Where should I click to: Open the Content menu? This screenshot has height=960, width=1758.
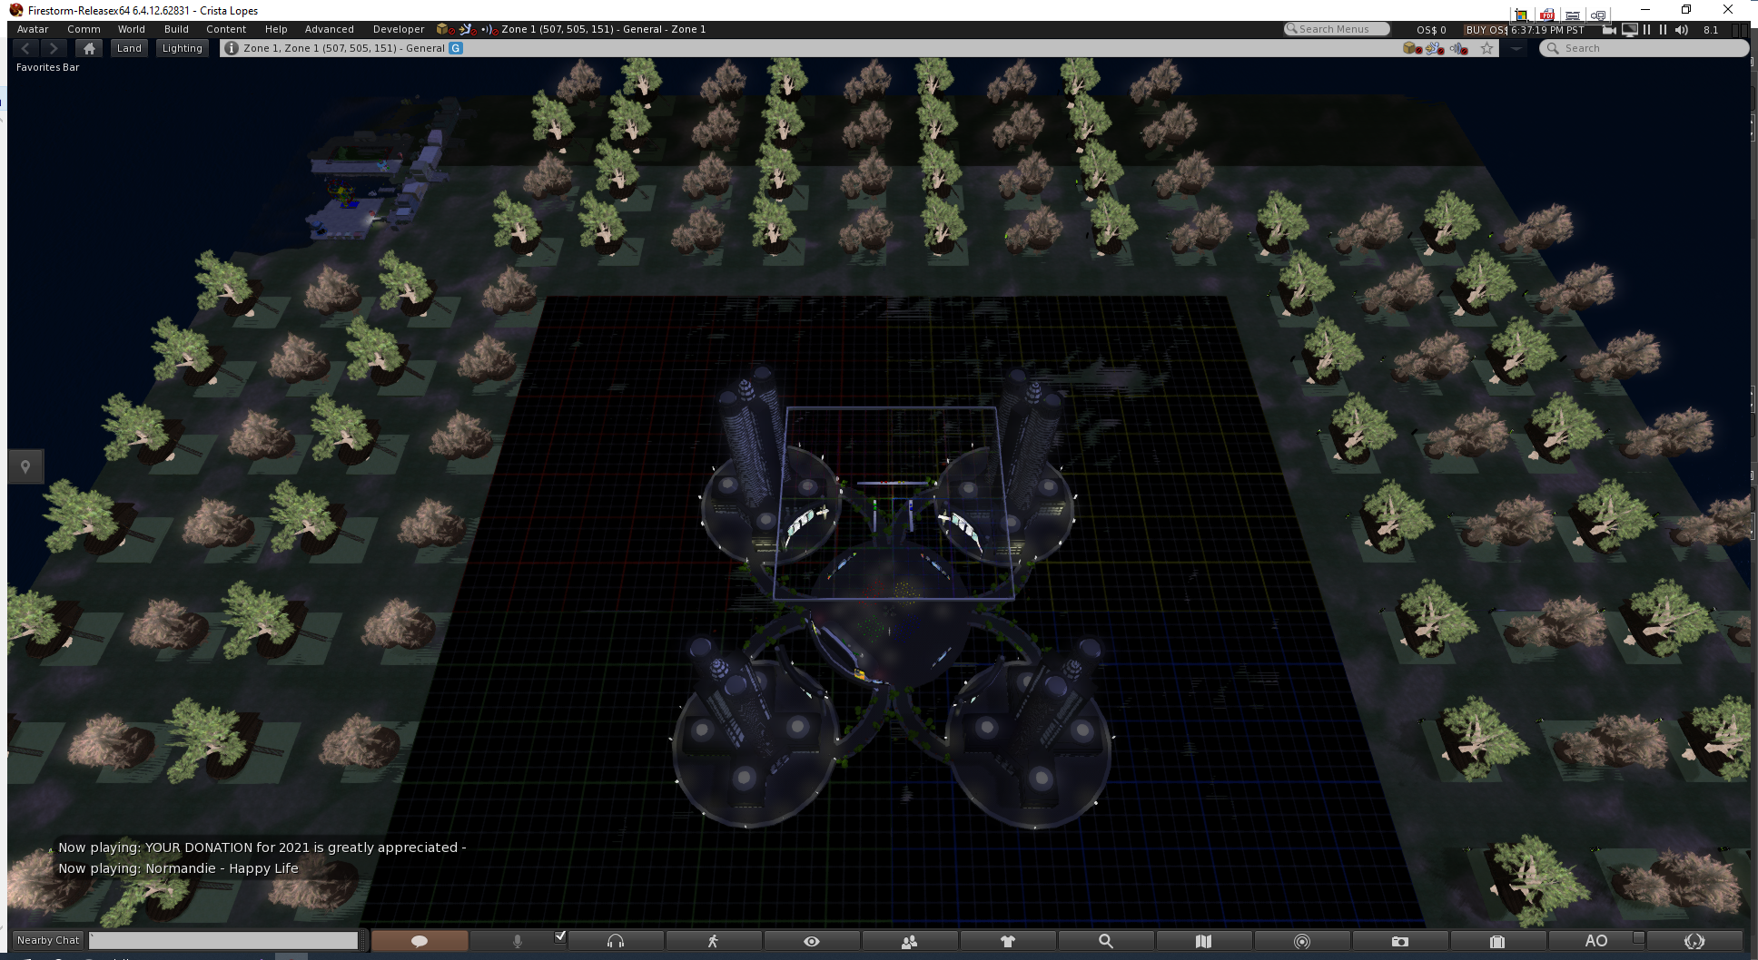pos(226,29)
